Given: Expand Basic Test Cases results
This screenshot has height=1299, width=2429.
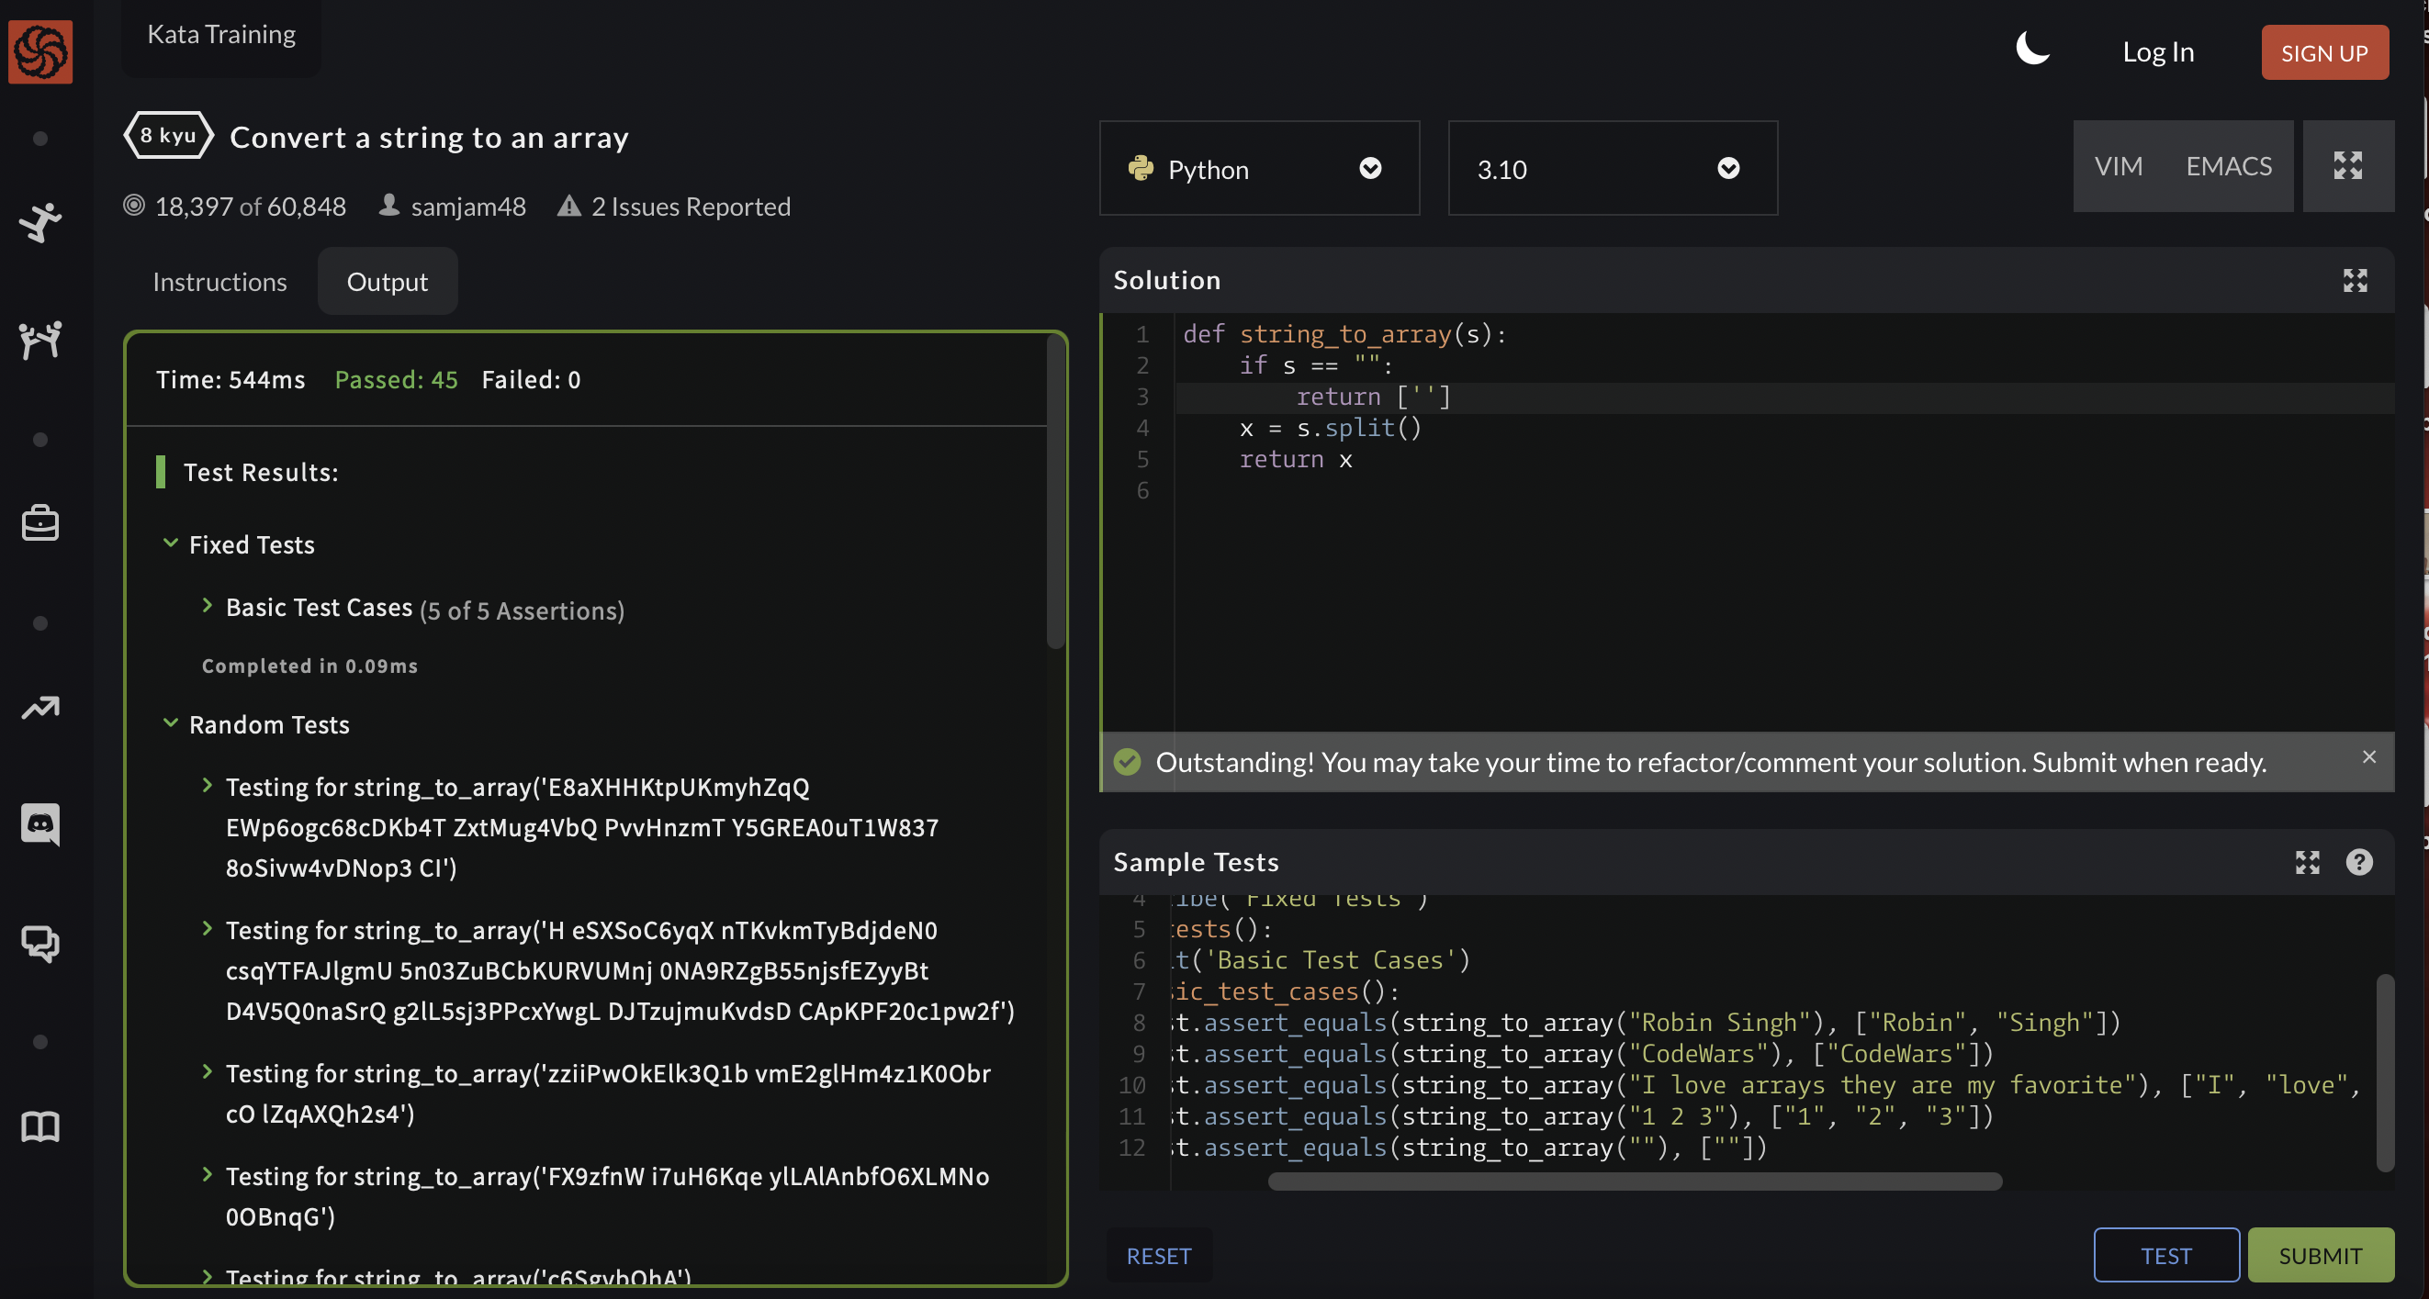Looking at the screenshot, I should click(319, 608).
